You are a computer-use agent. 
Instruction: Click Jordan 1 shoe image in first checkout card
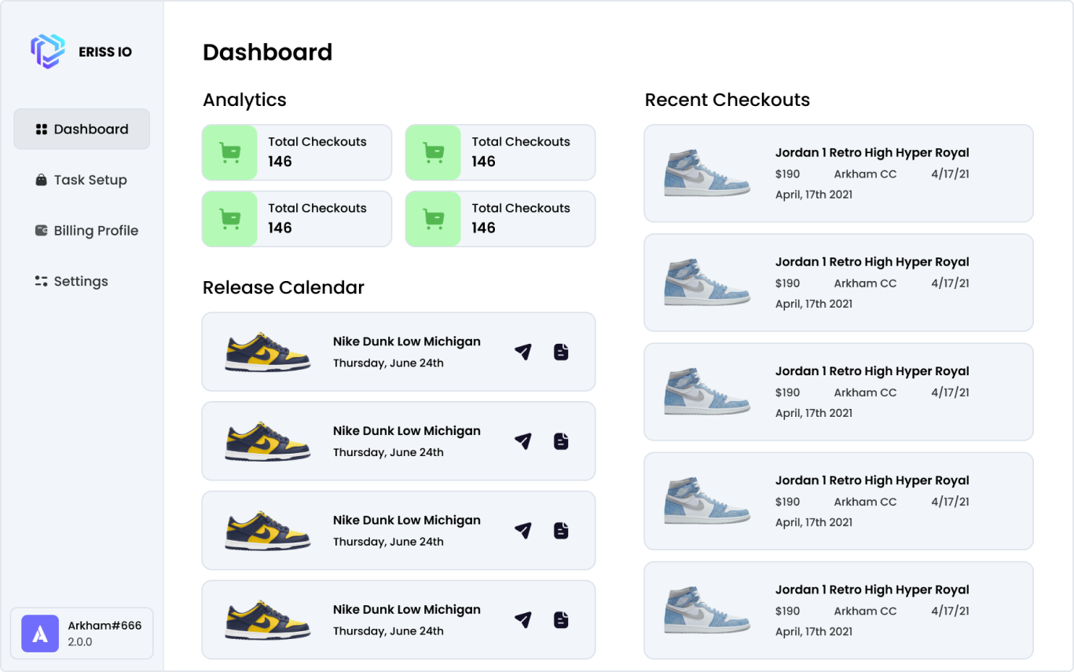click(706, 173)
